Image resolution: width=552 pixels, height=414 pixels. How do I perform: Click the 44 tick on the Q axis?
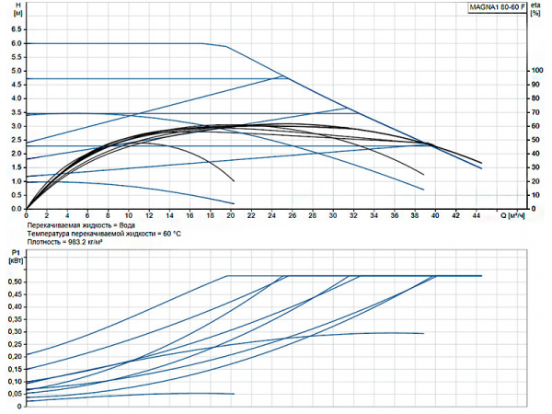click(475, 216)
